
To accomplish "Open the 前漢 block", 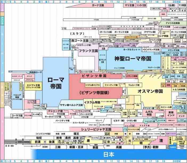I will pos(38,142).
